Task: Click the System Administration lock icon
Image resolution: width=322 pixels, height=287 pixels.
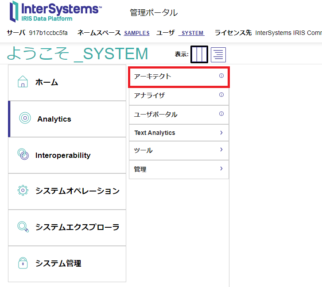Action: 23,263
